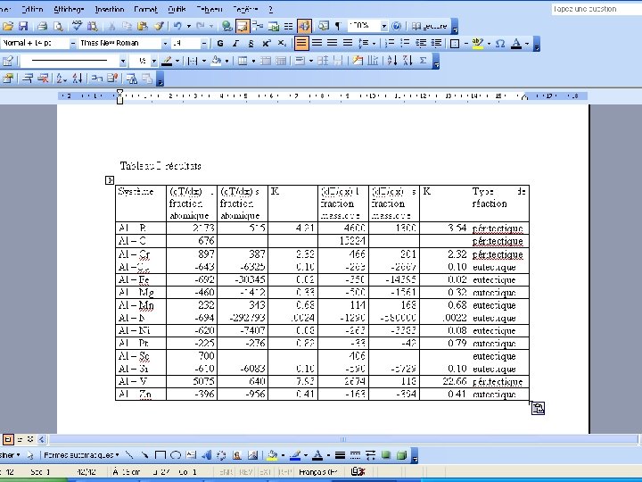Save the document with the floppy disk icon
The height and width of the screenshot is (482, 642).
(x=23, y=26)
